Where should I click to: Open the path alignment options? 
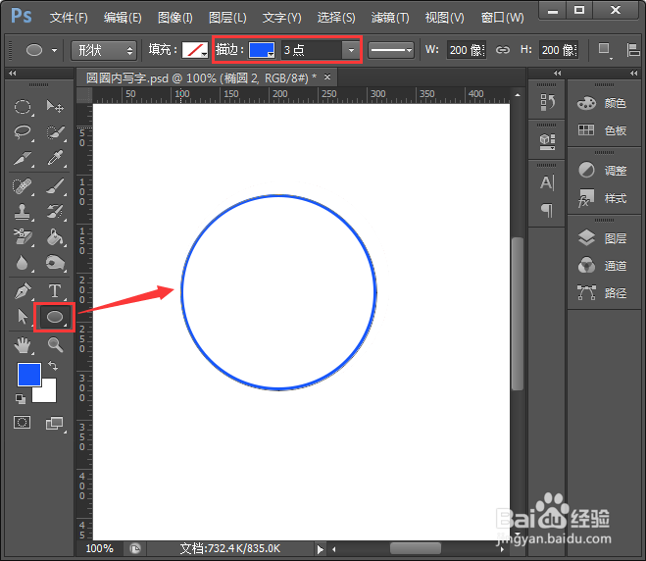(x=633, y=50)
